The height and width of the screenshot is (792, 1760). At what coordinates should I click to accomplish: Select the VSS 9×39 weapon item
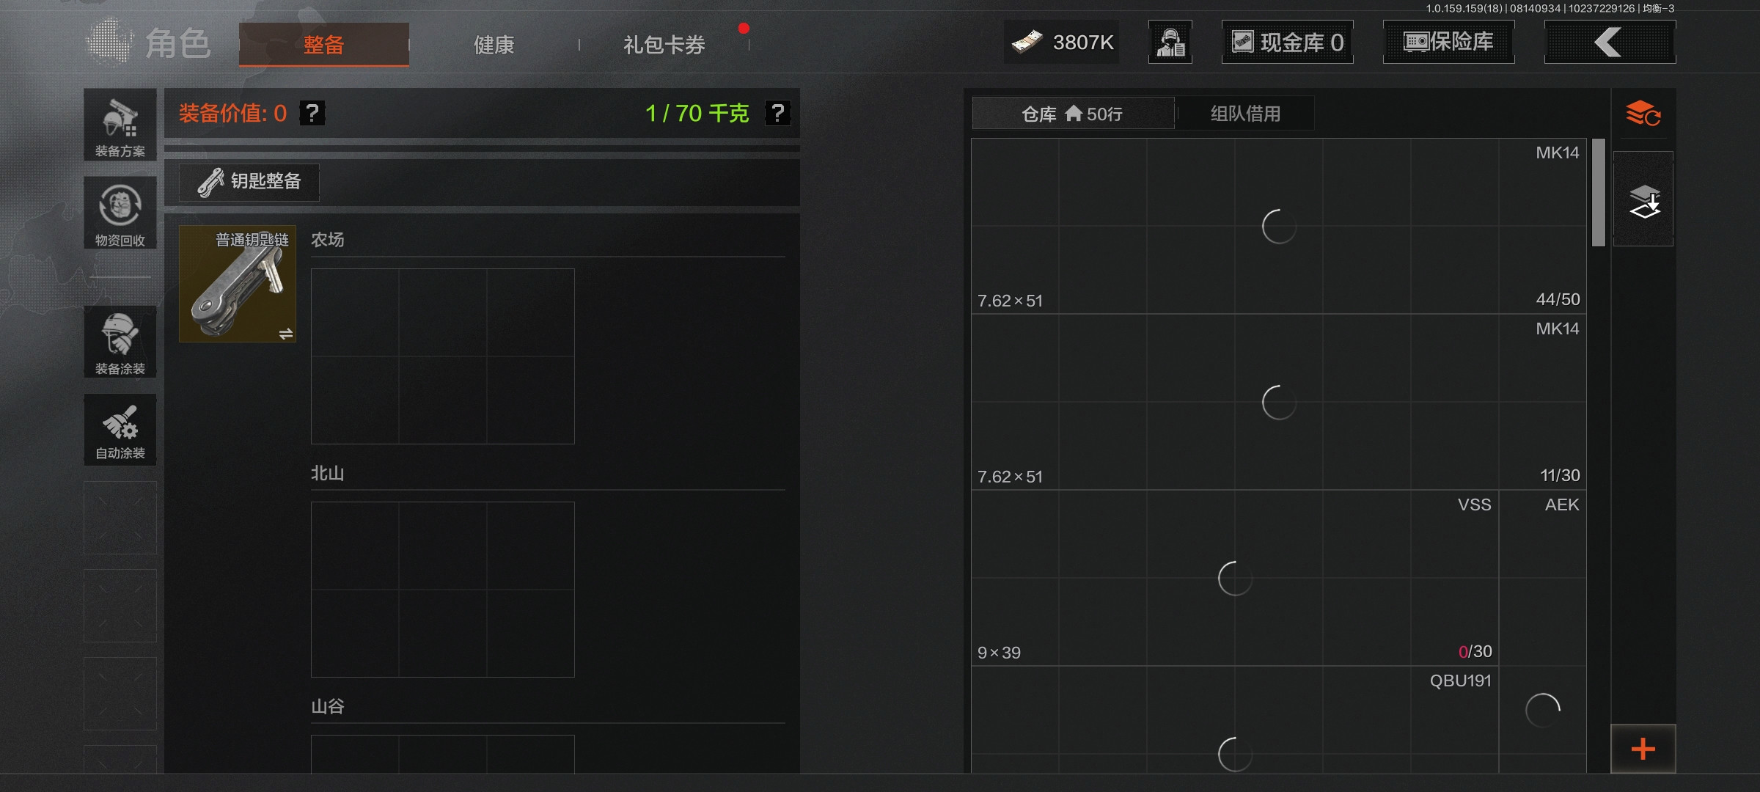[x=1235, y=578]
